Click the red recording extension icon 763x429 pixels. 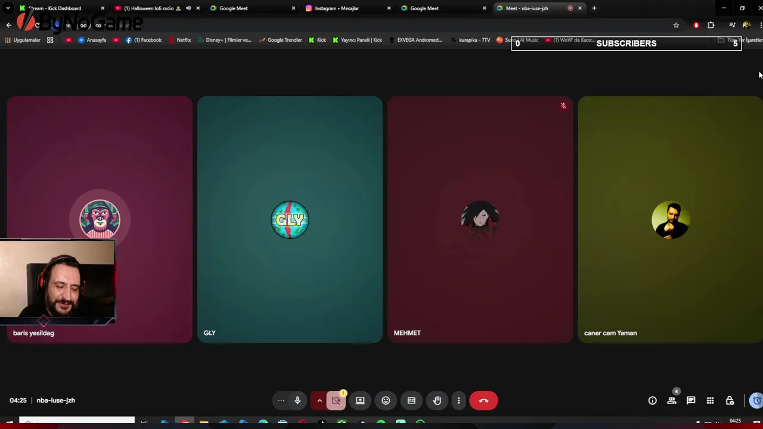click(x=696, y=25)
